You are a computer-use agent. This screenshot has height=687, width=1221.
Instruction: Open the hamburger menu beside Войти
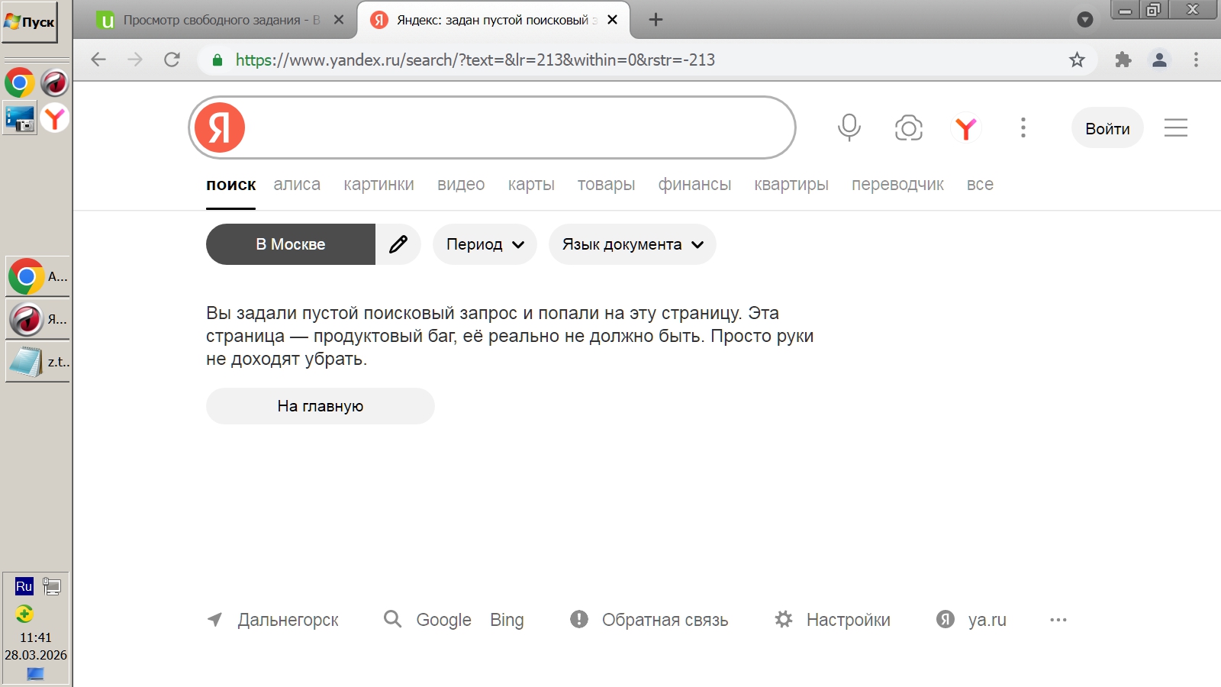coord(1175,127)
